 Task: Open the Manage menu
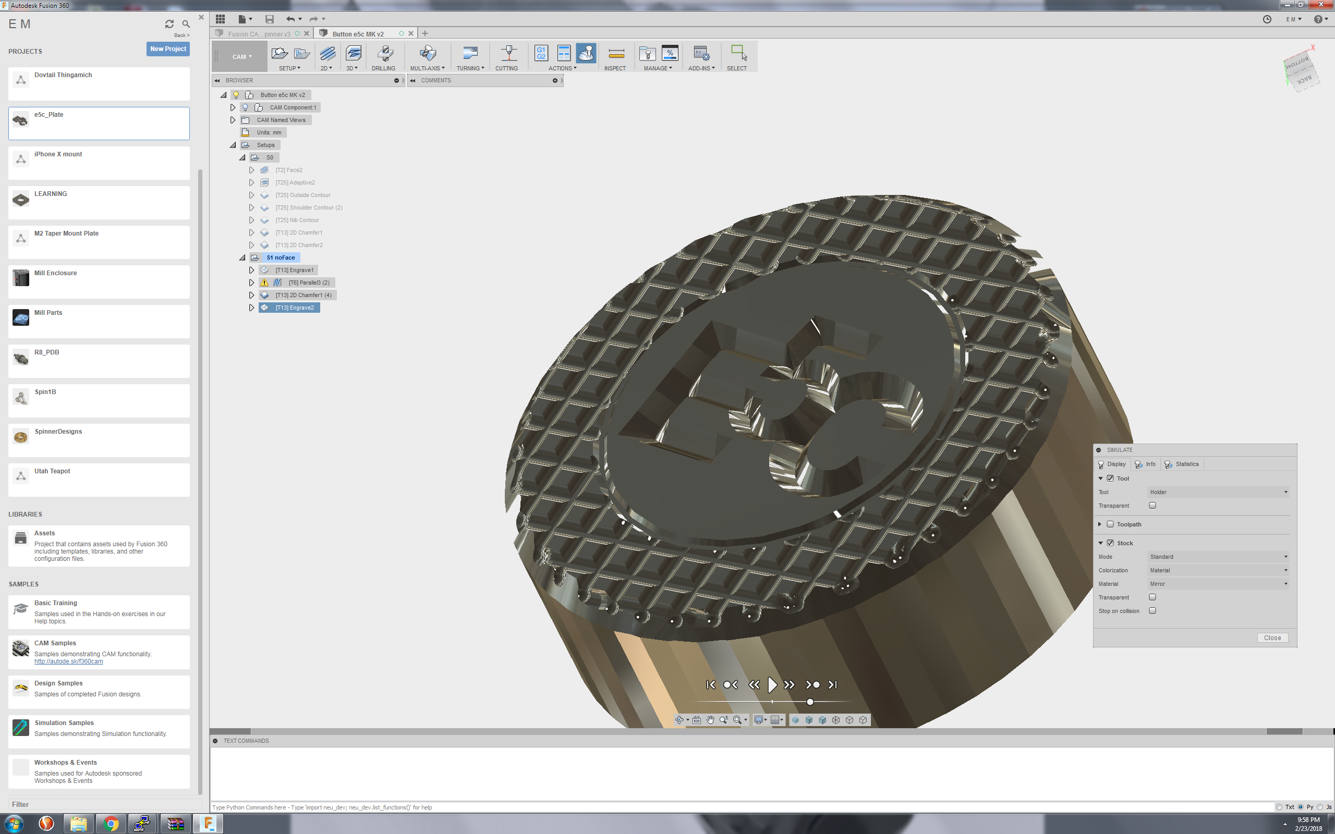(x=658, y=68)
